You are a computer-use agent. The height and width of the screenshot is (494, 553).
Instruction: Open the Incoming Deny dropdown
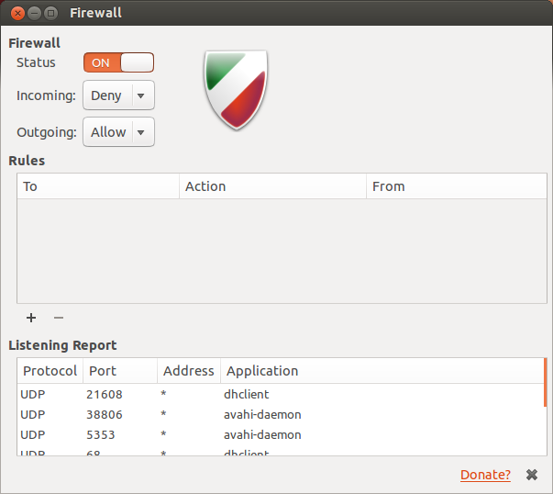pos(118,95)
